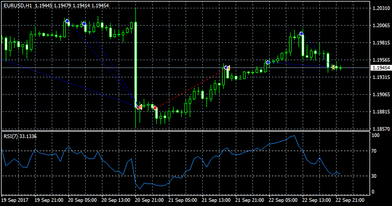Select the grey current price horizontal line
Image resolution: width=392 pixels, height=206 pixels.
[186, 68]
